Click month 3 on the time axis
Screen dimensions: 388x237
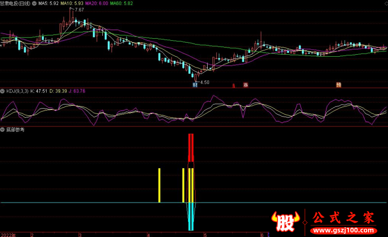pyautogui.click(x=80, y=235)
